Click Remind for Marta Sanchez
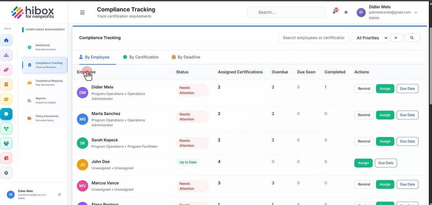432x205 pixels. click(x=364, y=115)
